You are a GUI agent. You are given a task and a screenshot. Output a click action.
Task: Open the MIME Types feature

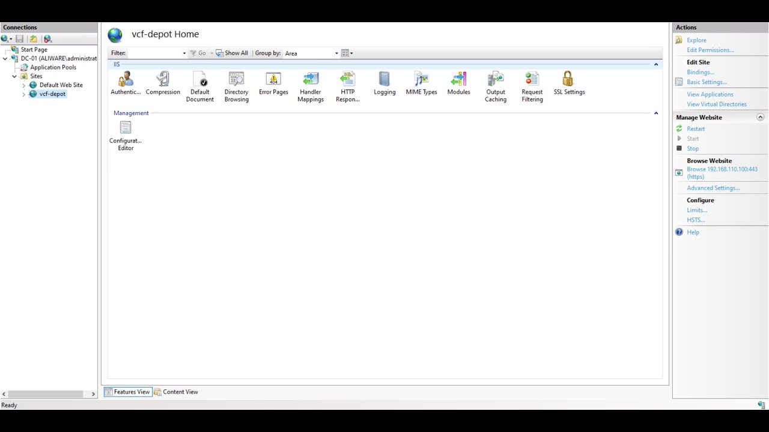421,83
